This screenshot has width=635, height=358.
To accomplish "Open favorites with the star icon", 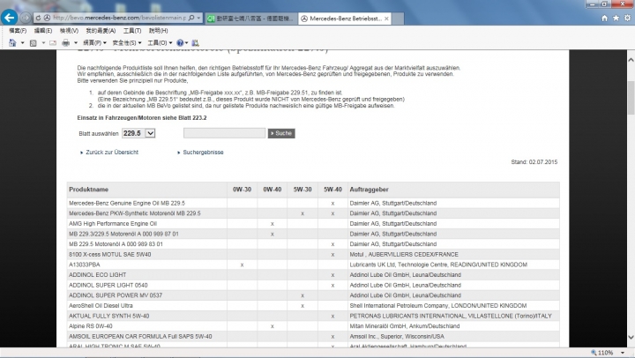I will (x=616, y=18).
